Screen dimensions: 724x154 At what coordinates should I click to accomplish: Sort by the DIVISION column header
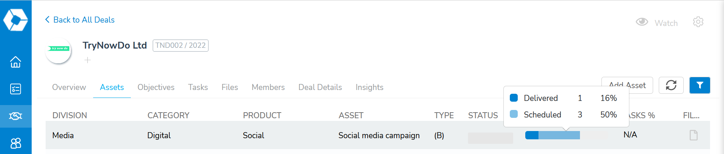point(70,116)
